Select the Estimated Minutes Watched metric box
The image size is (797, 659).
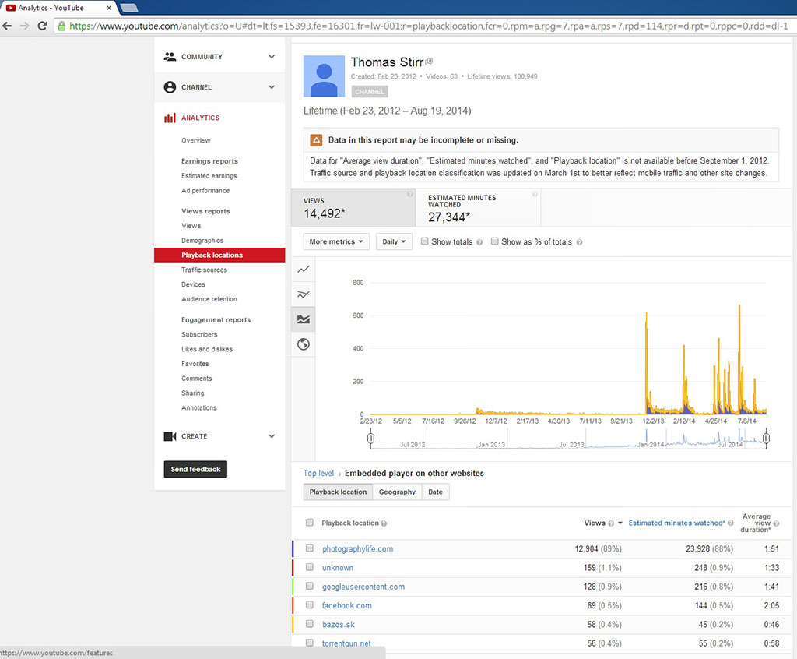click(x=478, y=207)
